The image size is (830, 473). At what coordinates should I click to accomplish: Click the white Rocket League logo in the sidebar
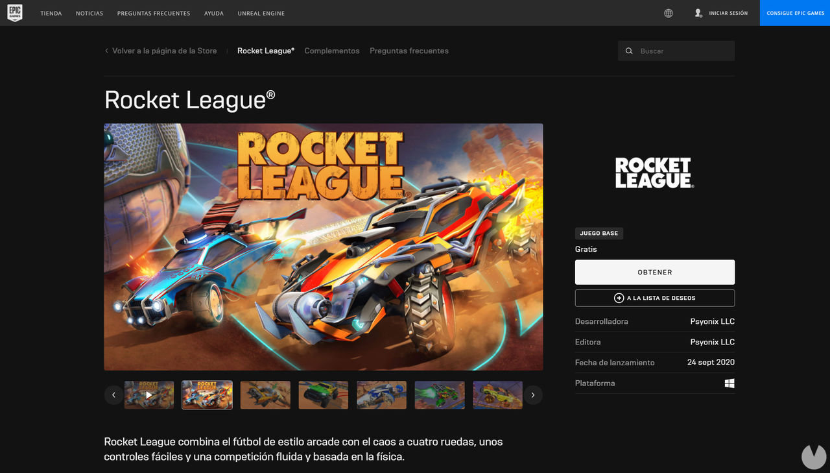tap(654, 173)
